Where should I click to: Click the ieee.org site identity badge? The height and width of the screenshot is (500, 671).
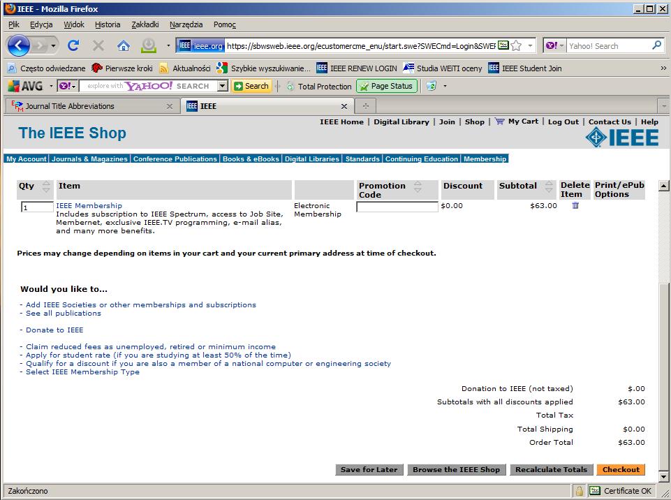point(200,45)
